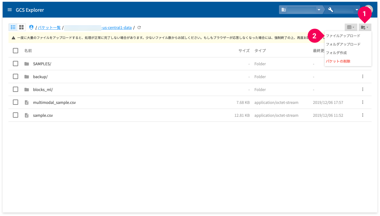Click the sample.csv file icon
Screen dimensions: 380x216
tap(27, 115)
